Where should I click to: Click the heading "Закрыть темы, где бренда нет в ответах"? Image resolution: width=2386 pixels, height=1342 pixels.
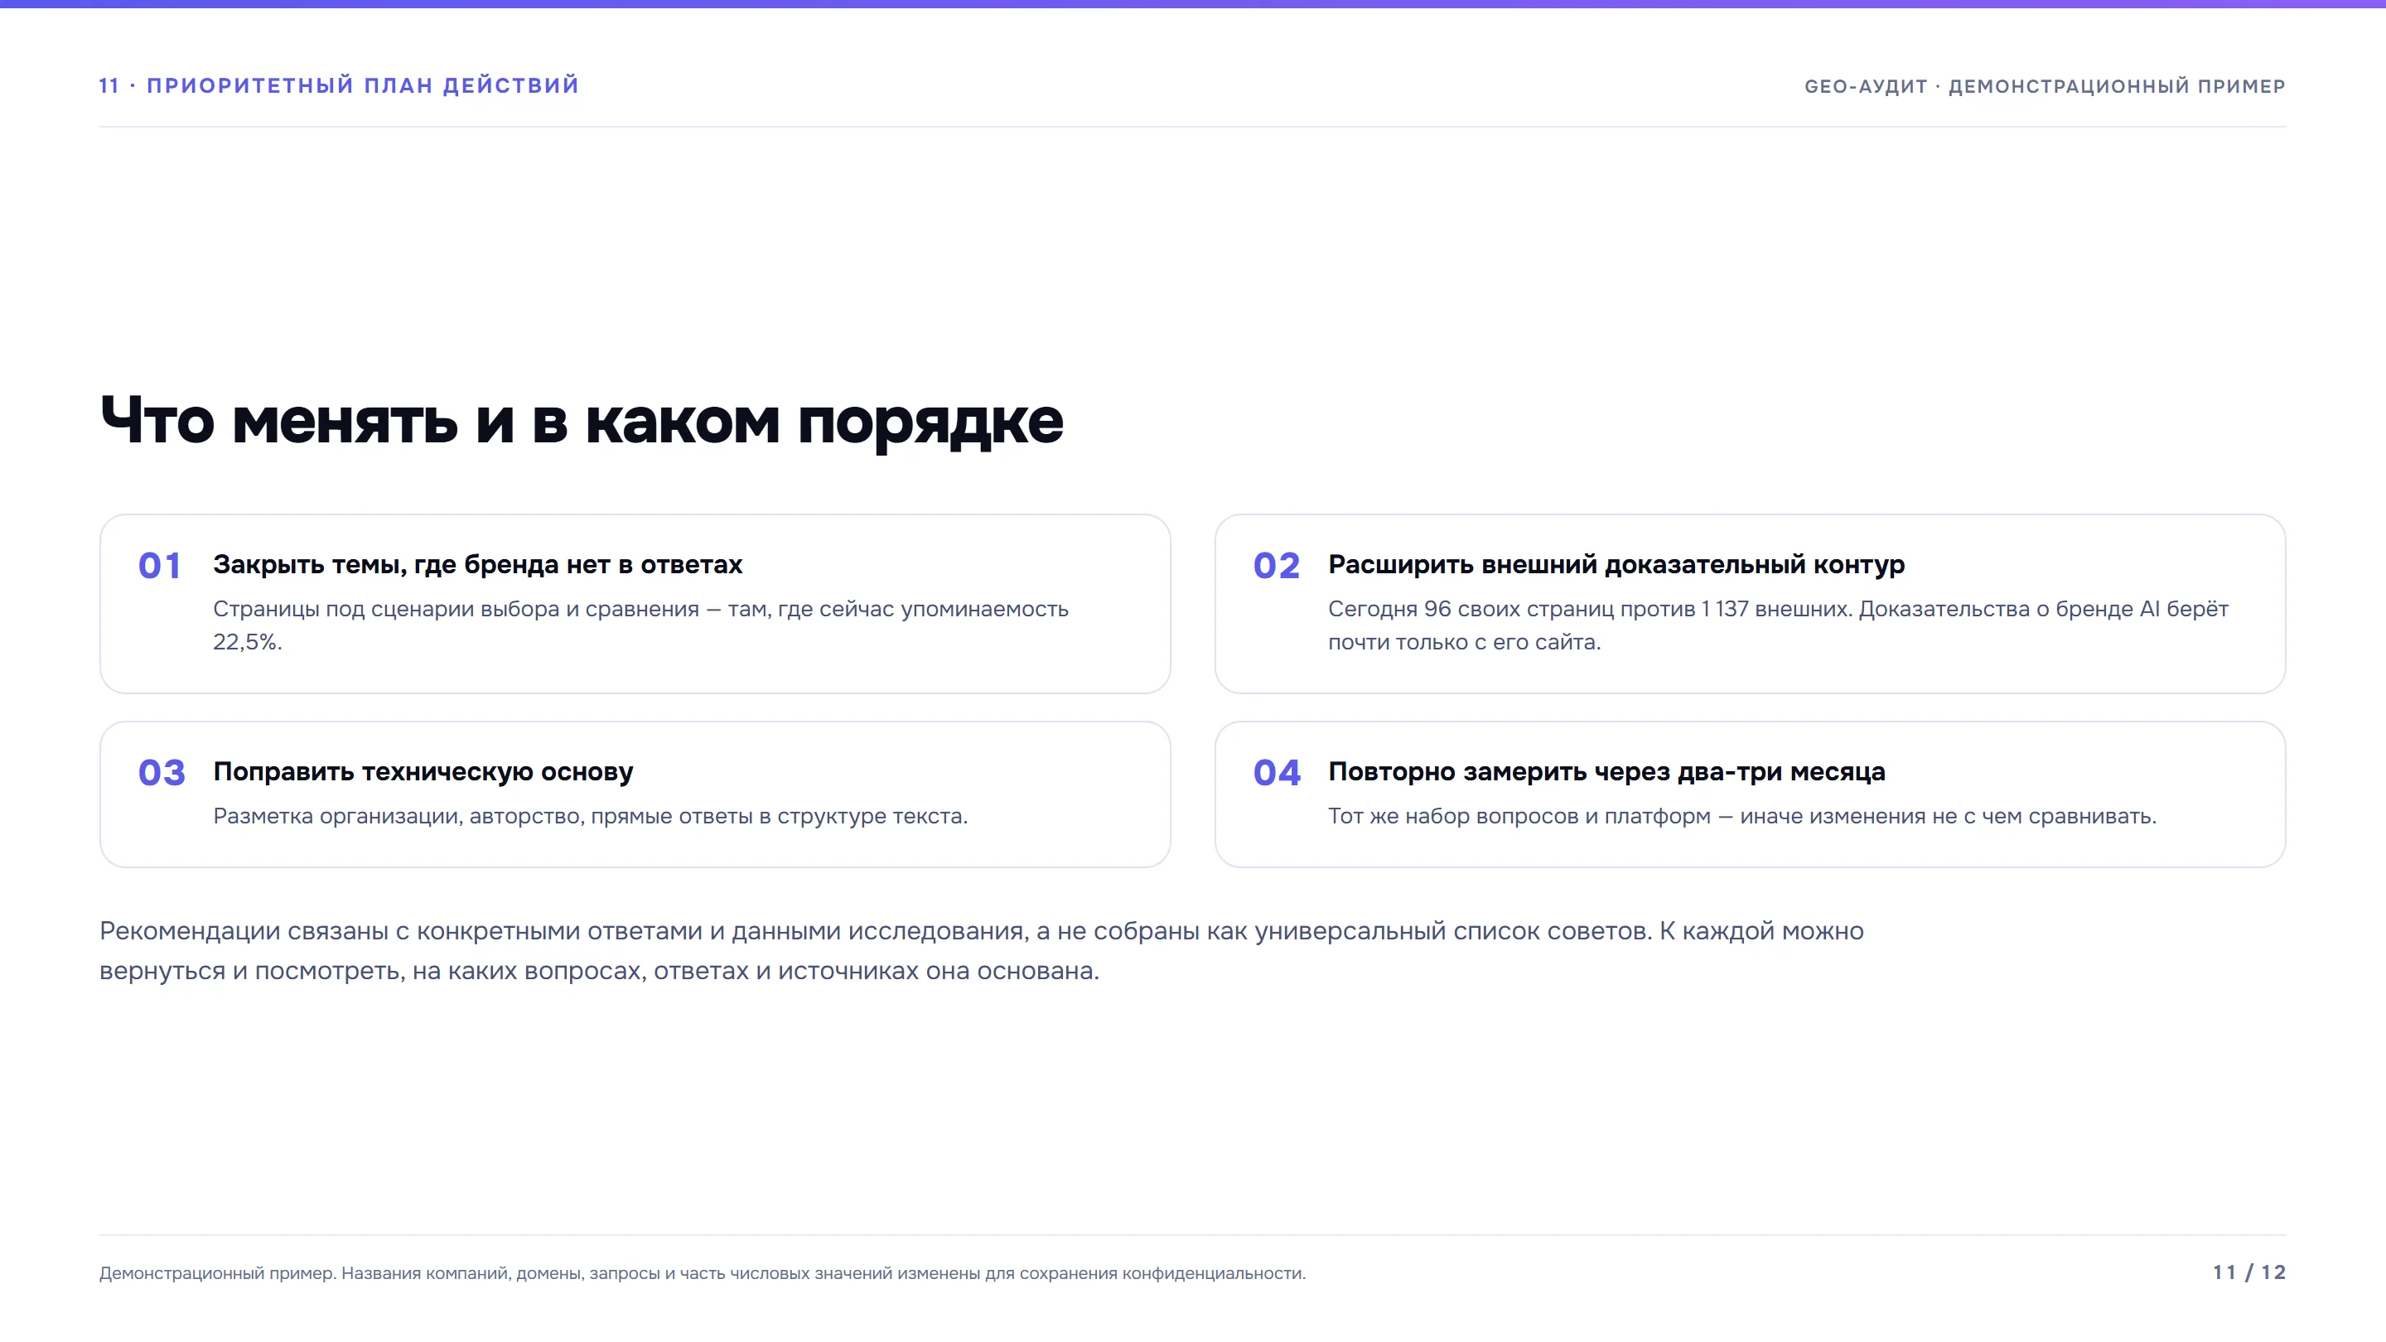[478, 564]
